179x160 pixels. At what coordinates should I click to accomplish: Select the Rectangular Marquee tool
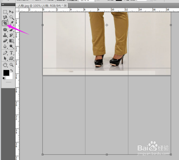5,12
